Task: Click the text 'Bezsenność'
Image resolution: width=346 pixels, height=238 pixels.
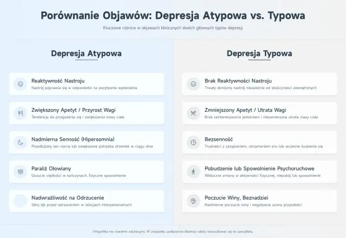Action: pyautogui.click(x=218, y=139)
